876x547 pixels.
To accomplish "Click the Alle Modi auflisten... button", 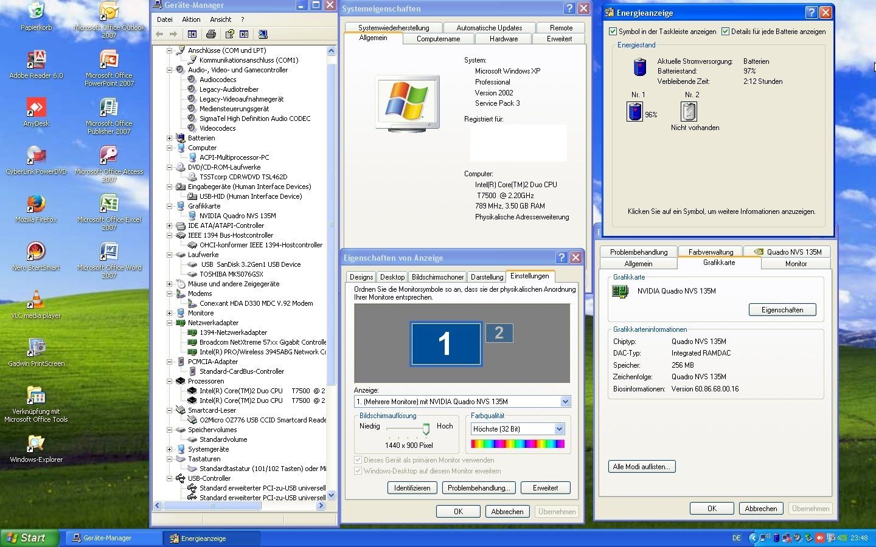I will point(641,467).
